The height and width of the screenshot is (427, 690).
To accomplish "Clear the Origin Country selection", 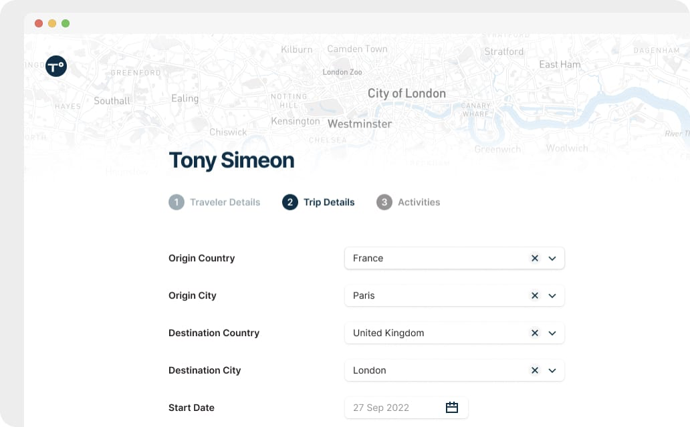I will [x=535, y=258].
